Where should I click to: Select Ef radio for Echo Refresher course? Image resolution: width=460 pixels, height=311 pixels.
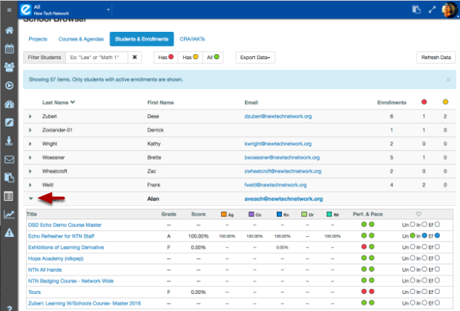tap(437, 235)
